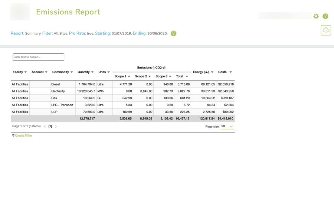Click the green help question mark icon

pyautogui.click(x=325, y=16)
